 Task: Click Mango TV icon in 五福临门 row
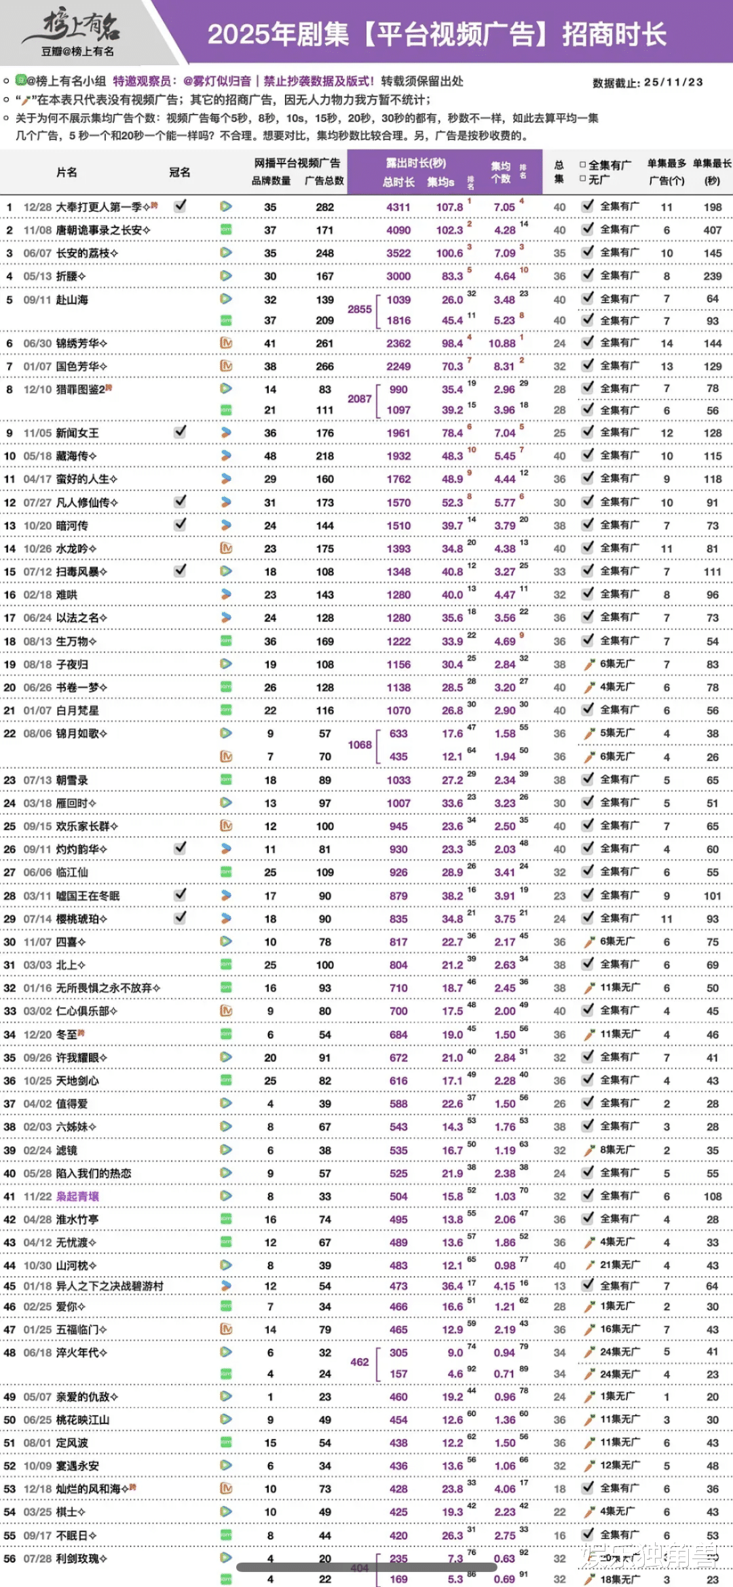coord(226,1329)
